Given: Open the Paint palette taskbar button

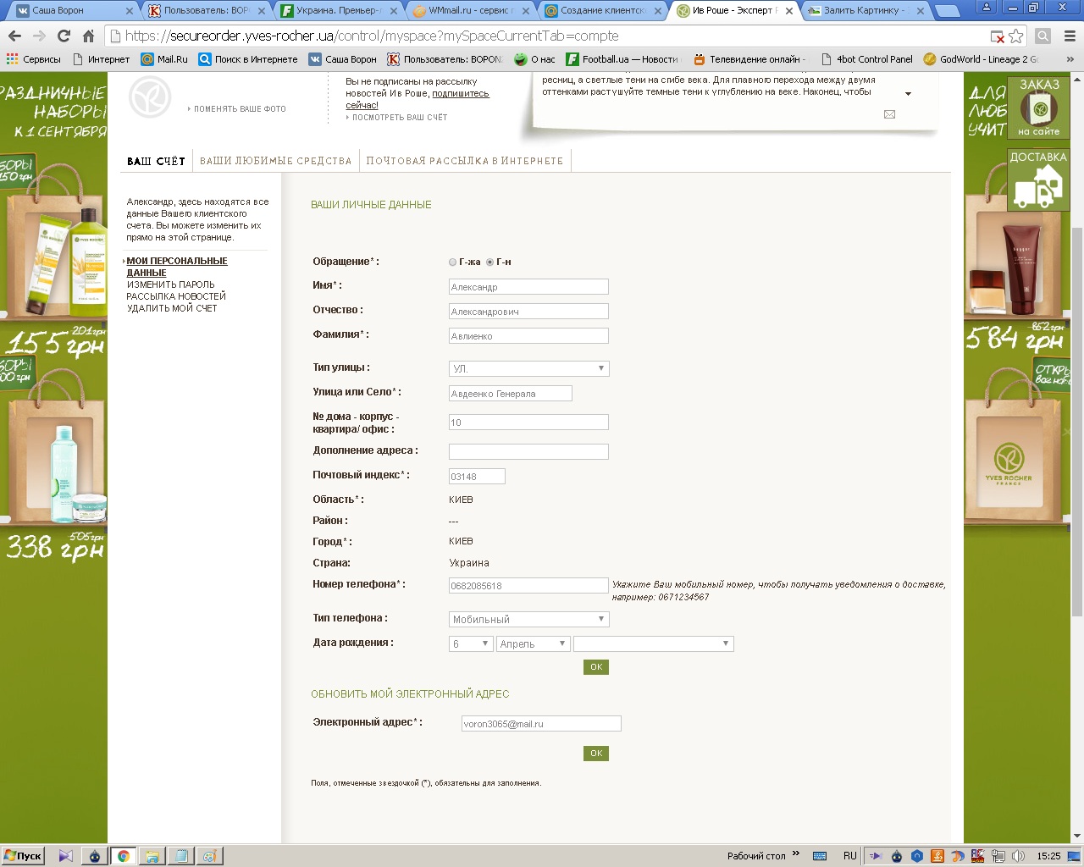Looking at the screenshot, I should click(209, 856).
